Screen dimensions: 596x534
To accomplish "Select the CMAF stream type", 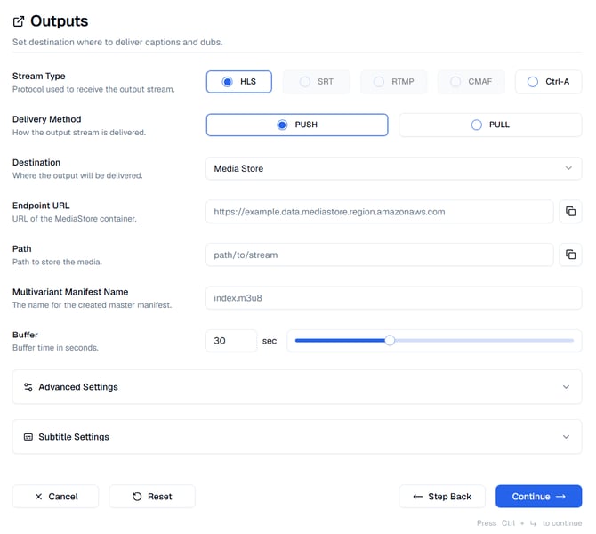I will click(471, 82).
